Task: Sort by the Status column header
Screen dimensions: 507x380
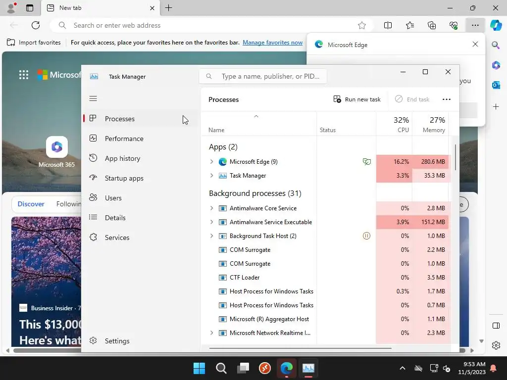Action: 346,124
